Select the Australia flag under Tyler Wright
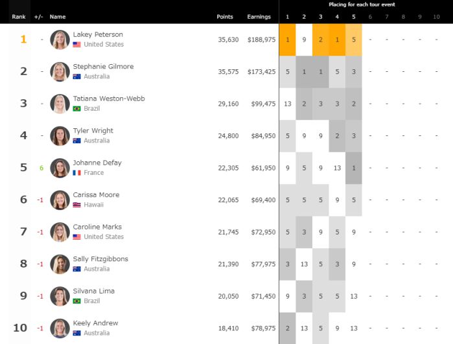Image resolution: width=453 pixels, height=344 pixels. [76, 141]
